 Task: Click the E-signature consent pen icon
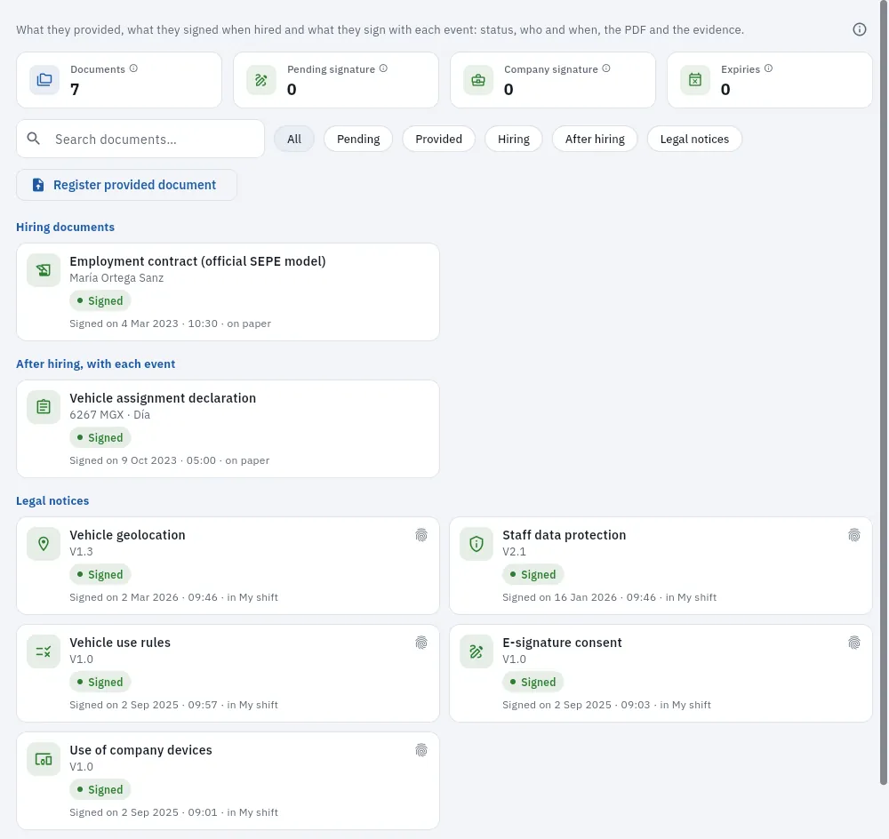[x=477, y=651]
